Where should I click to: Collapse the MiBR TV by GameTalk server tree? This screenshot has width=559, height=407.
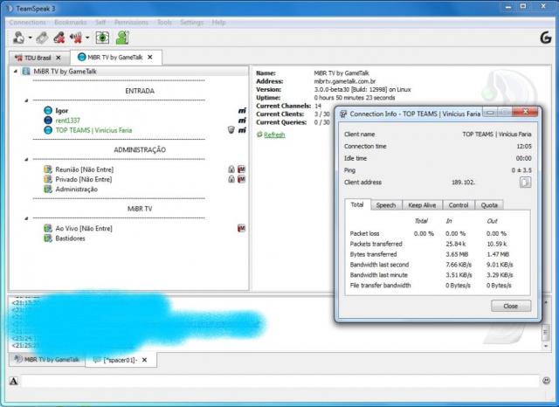16,72
